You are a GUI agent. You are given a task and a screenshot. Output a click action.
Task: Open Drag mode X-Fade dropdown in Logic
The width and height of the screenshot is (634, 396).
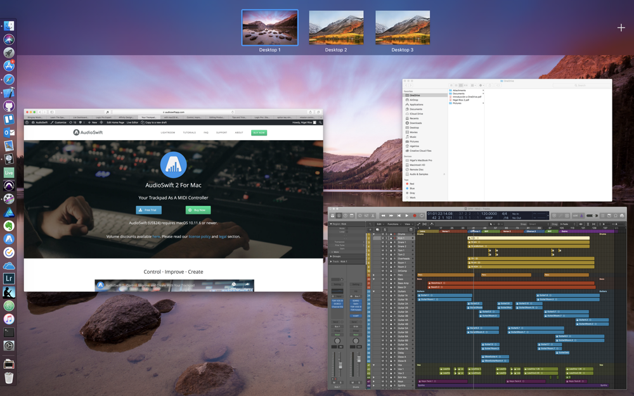click(x=567, y=224)
